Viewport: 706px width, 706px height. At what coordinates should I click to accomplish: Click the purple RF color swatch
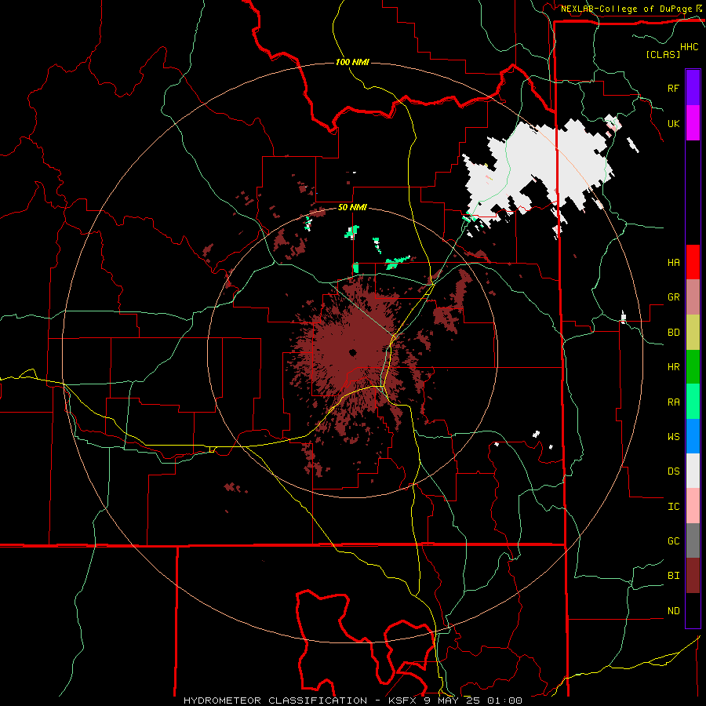(693, 88)
